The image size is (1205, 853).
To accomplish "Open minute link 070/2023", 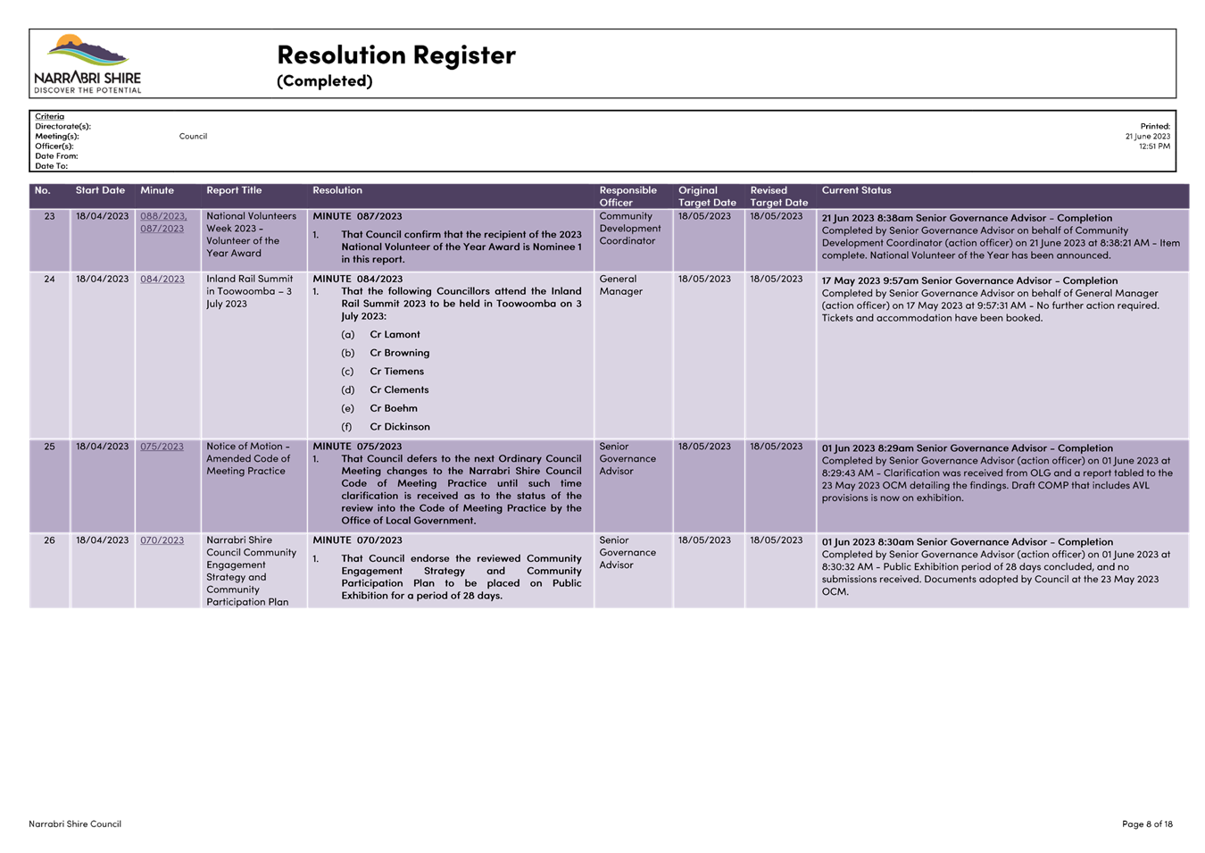I will (x=162, y=540).
